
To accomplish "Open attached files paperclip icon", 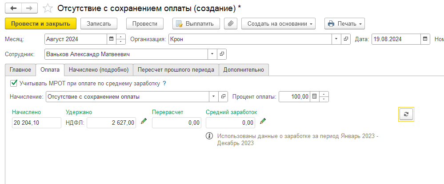I will 231,24.
